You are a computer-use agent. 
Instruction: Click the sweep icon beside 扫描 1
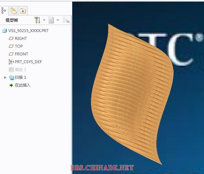point(11,77)
